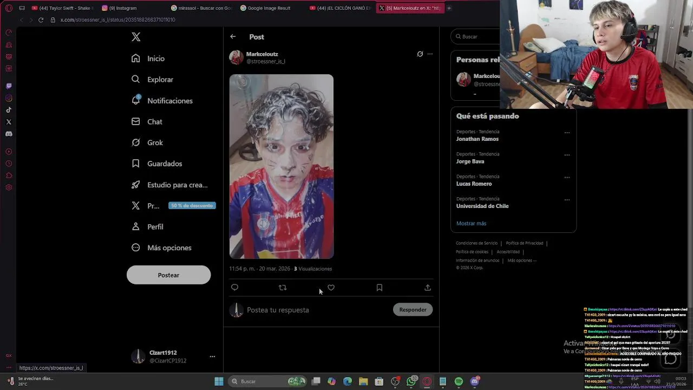Click the share post icon
Image resolution: width=693 pixels, height=390 pixels.
coord(428,288)
